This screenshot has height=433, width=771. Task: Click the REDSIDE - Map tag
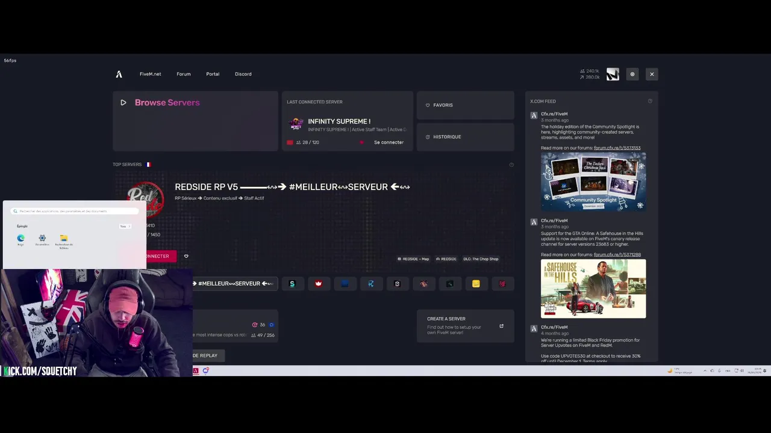coord(413,259)
